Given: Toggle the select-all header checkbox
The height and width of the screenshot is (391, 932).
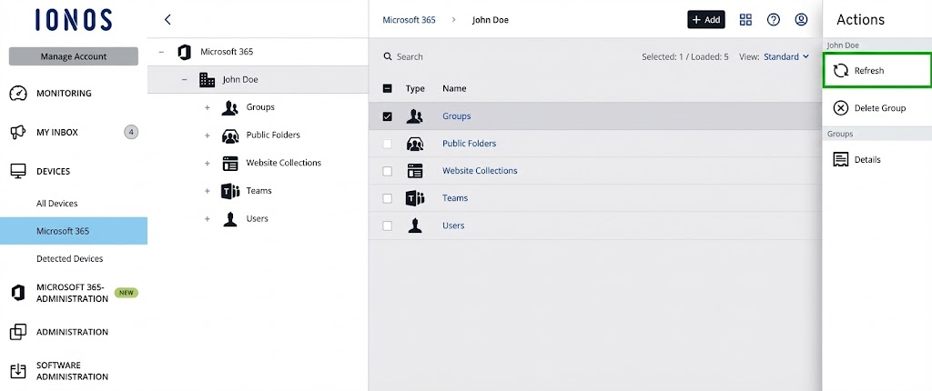Looking at the screenshot, I should 388,88.
